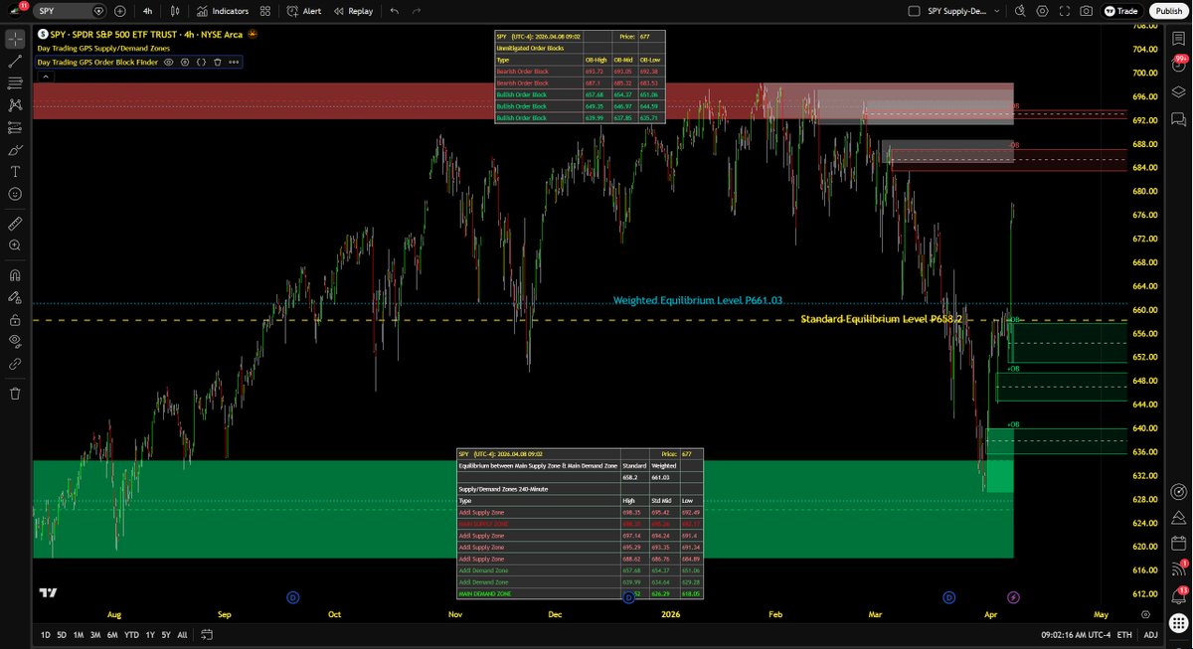Select the Crosshair cursor tool
Screen dimensions: 1193x649
[x=14, y=40]
